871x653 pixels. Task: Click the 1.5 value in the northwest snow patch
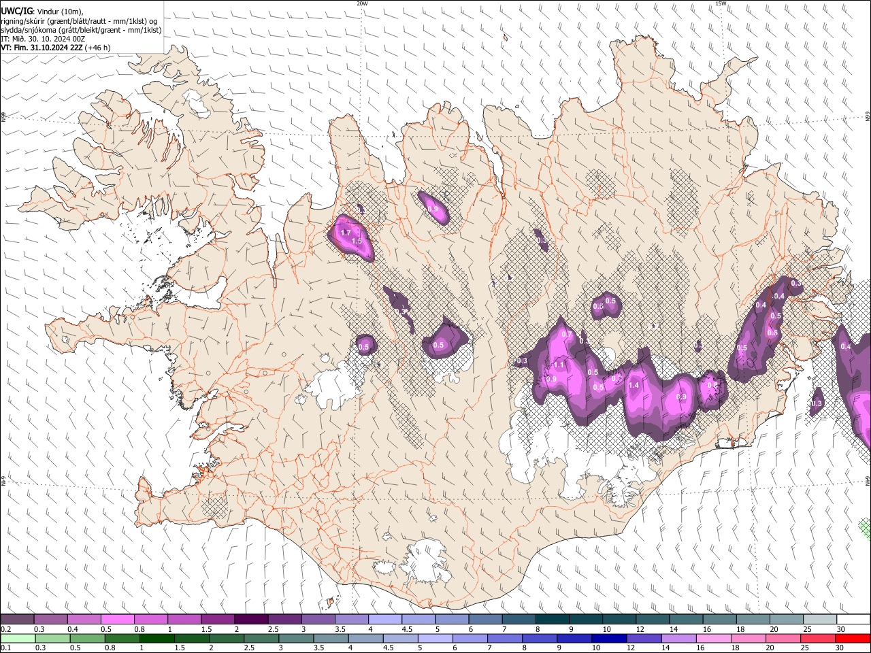click(357, 241)
